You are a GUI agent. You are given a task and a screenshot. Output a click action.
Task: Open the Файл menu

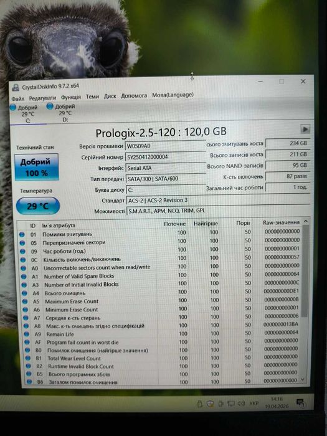tap(18, 98)
